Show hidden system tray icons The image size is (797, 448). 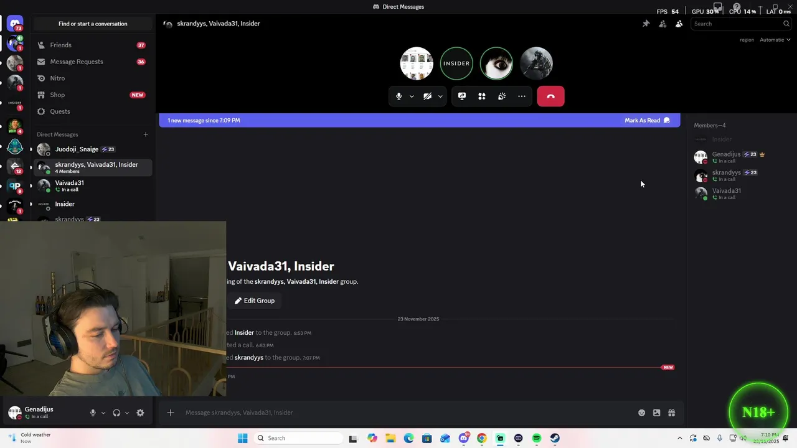[x=679, y=438]
